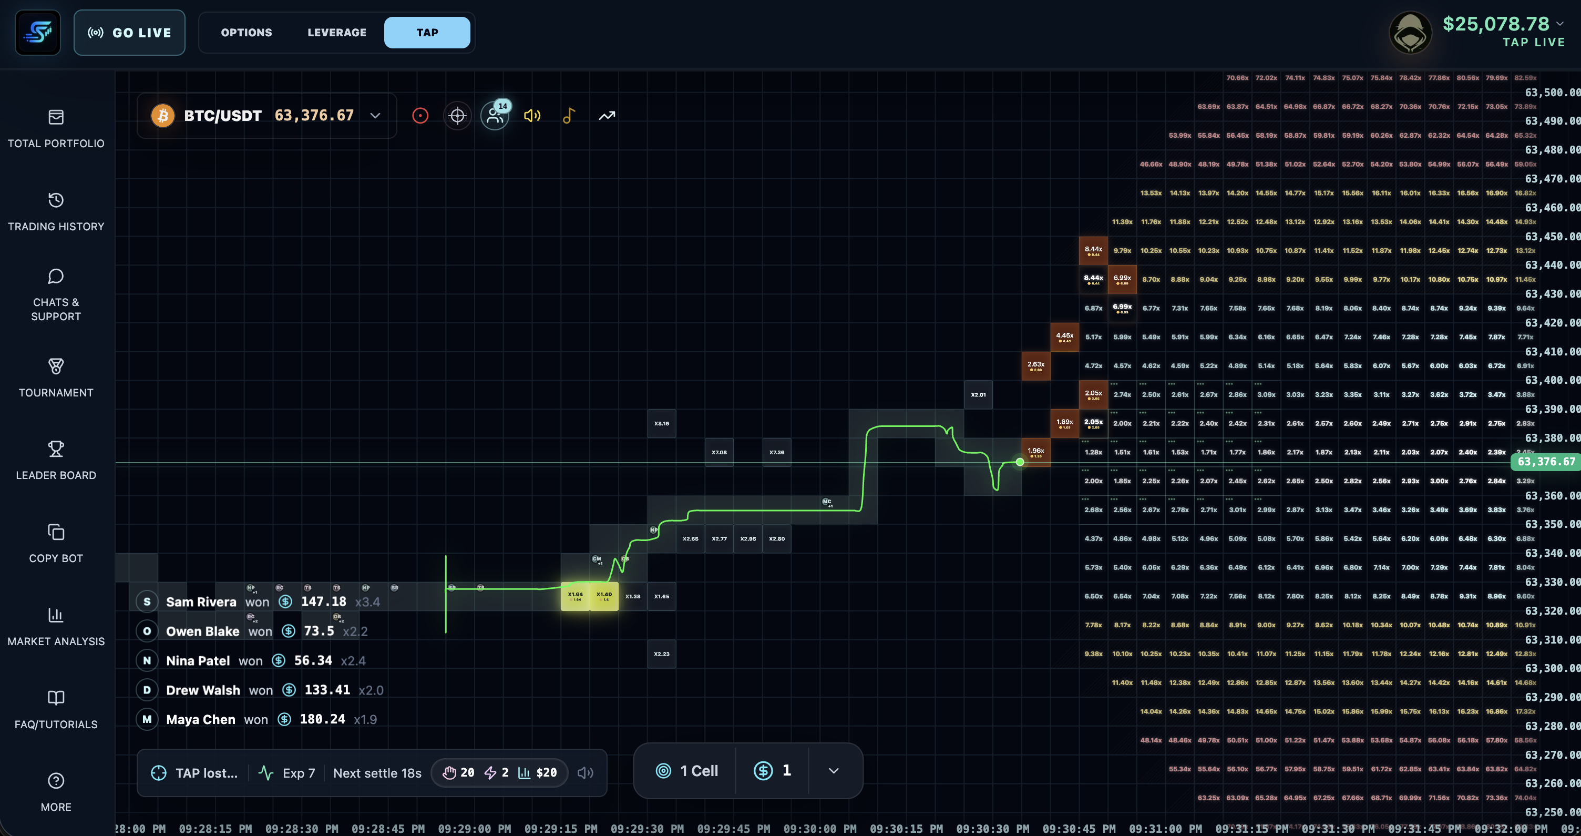The width and height of the screenshot is (1581, 836).
Task: Click the X8.19 grid cell
Action: [x=662, y=424]
